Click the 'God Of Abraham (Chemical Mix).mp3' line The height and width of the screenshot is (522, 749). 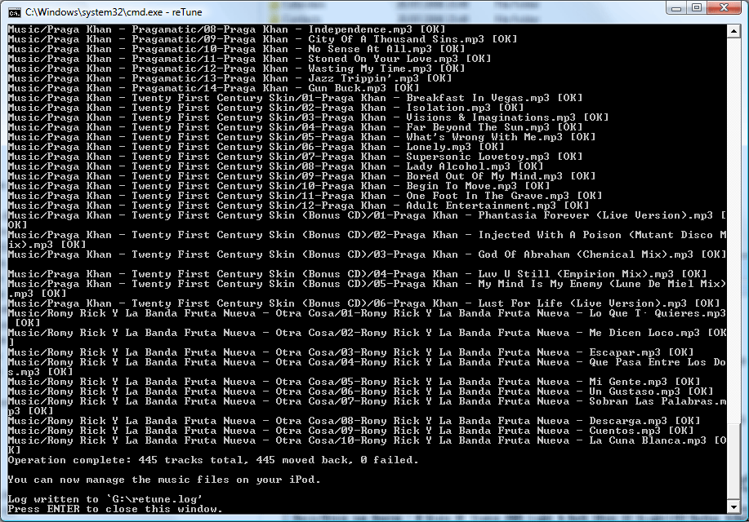[367, 254]
